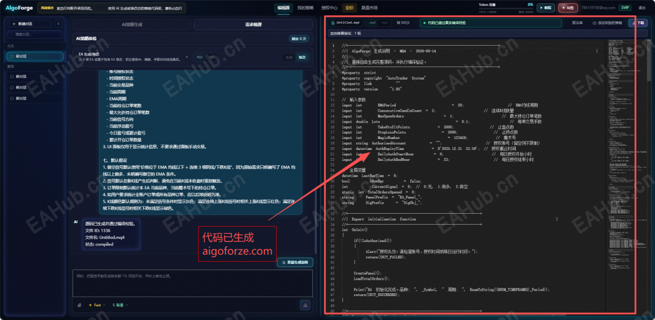Click the 更早 group label in sidebar

(10, 67)
